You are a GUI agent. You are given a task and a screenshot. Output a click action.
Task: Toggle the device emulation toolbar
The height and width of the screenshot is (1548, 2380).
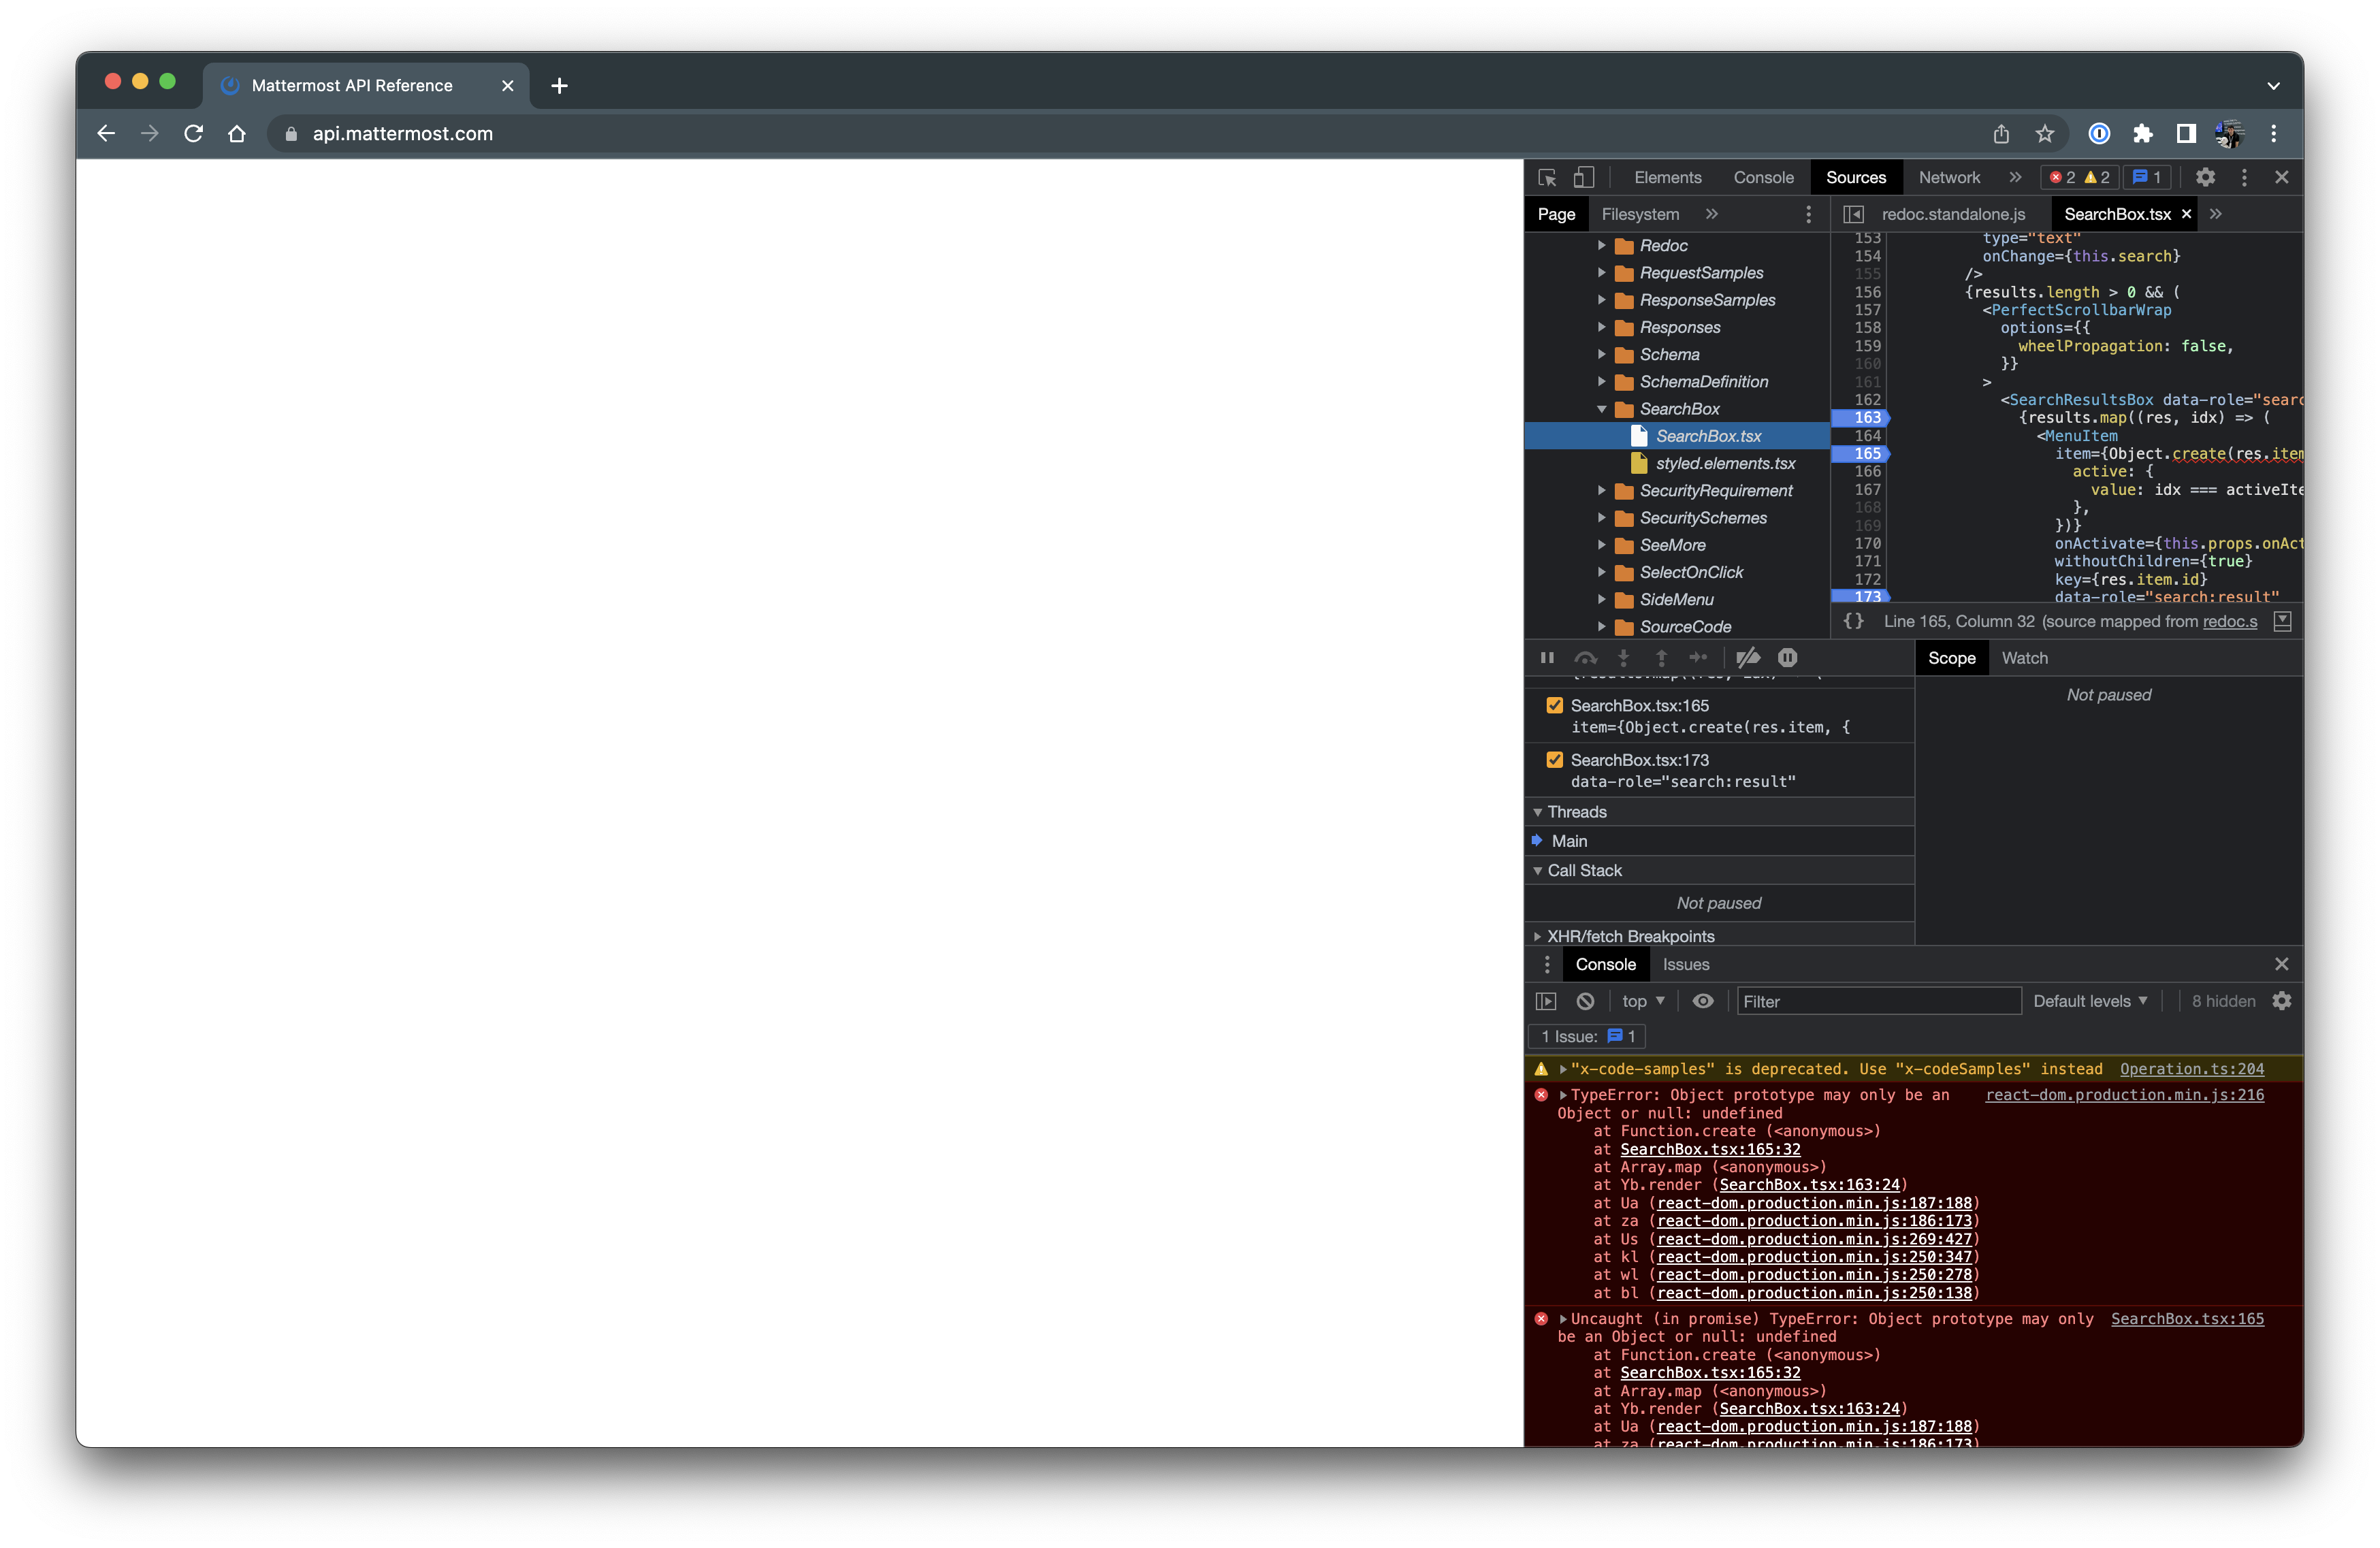(x=1584, y=177)
